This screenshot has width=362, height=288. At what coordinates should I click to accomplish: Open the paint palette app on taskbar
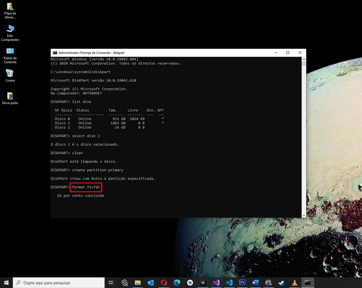click(268, 283)
